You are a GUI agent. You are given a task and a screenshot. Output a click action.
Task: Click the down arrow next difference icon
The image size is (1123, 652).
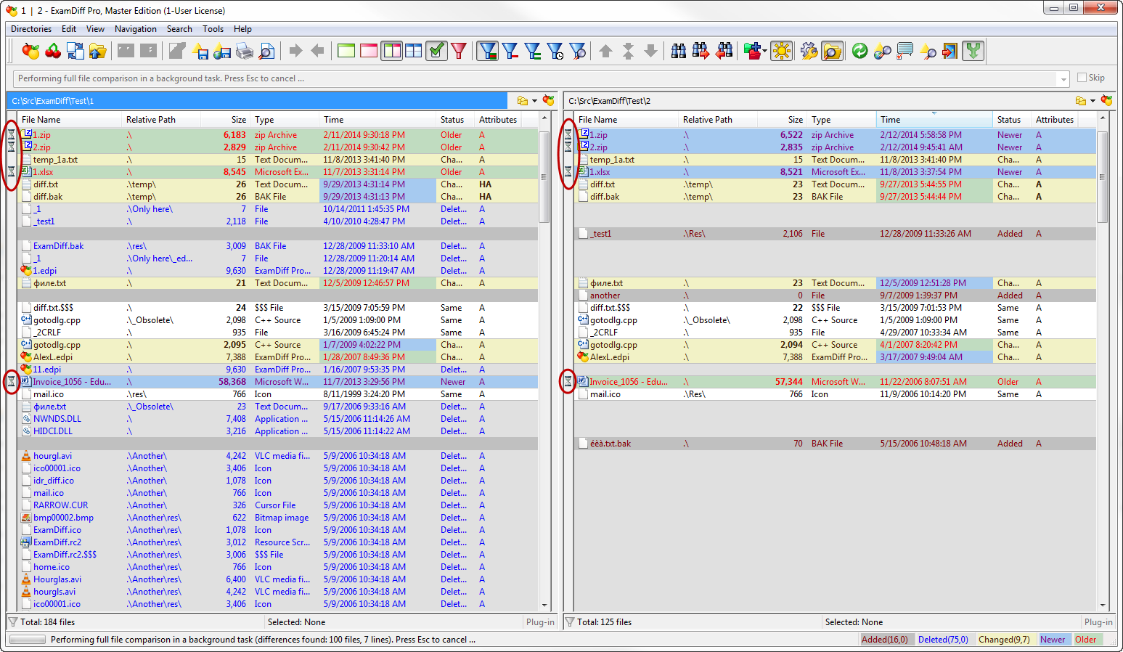coord(651,51)
